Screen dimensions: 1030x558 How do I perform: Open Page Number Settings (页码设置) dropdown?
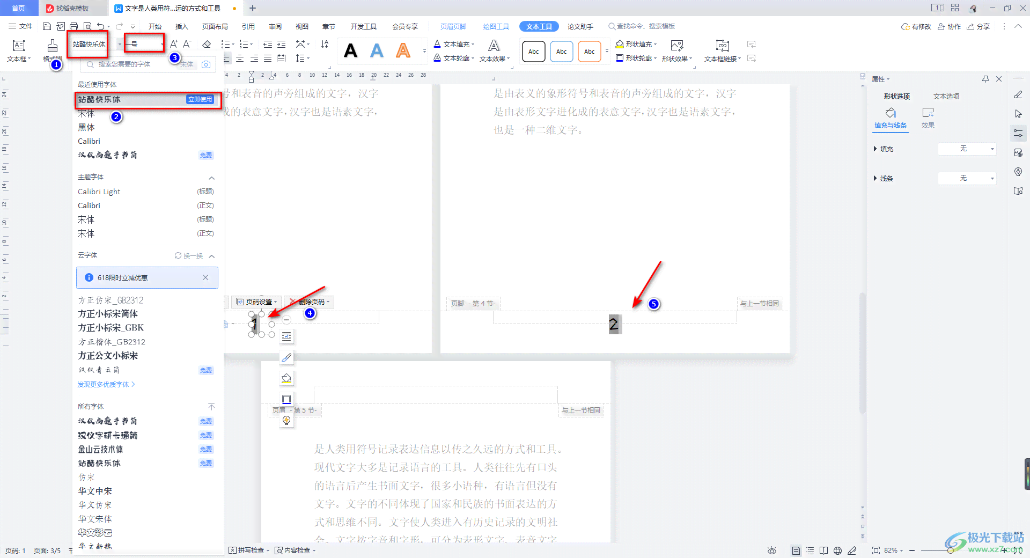tap(257, 302)
